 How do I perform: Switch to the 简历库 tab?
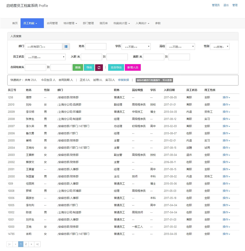[x=104, y=23]
